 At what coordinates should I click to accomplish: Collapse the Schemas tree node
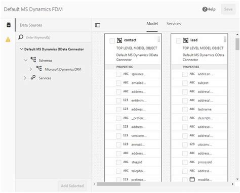[26, 60]
